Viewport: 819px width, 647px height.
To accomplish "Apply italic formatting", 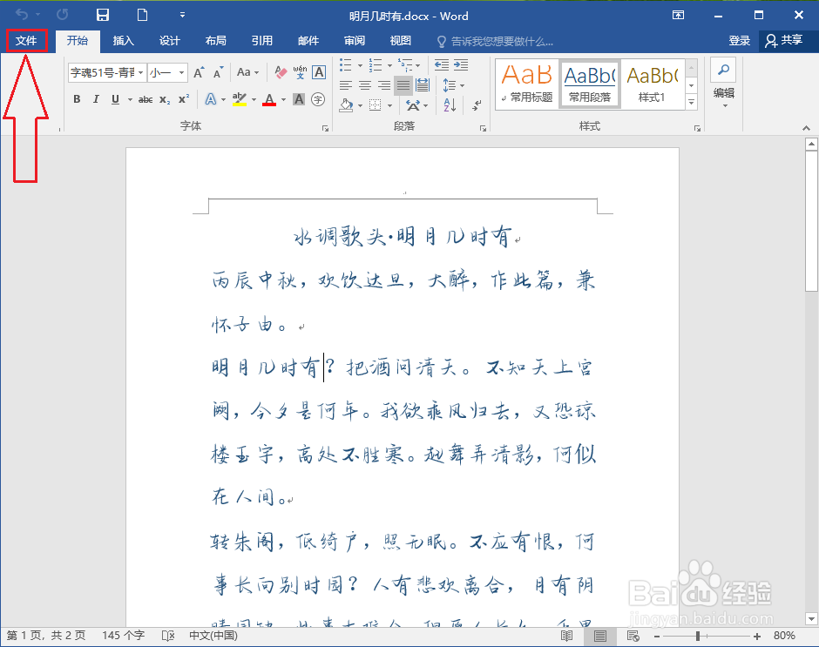I will [x=97, y=98].
